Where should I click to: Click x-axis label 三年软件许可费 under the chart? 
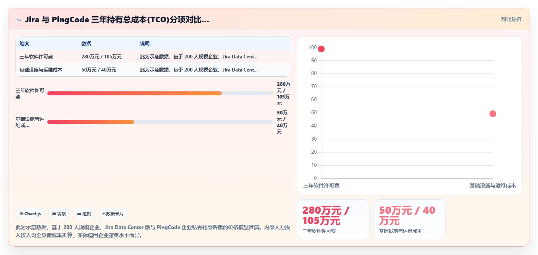point(321,185)
